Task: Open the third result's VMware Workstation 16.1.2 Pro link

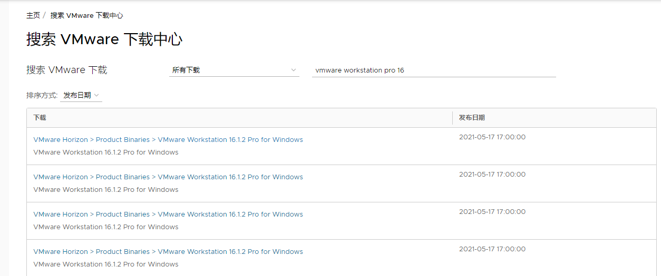Action: pos(230,214)
